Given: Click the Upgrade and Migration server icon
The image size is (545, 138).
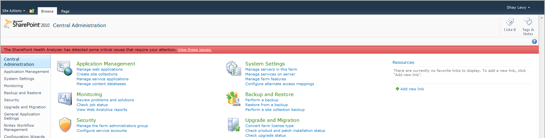Looking at the screenshot, I should (234, 125).
